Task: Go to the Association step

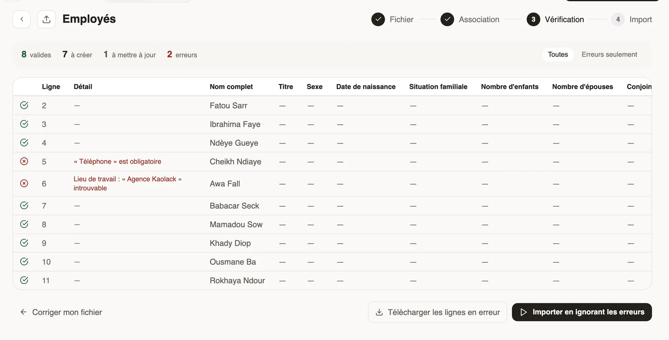Action: coord(479,20)
